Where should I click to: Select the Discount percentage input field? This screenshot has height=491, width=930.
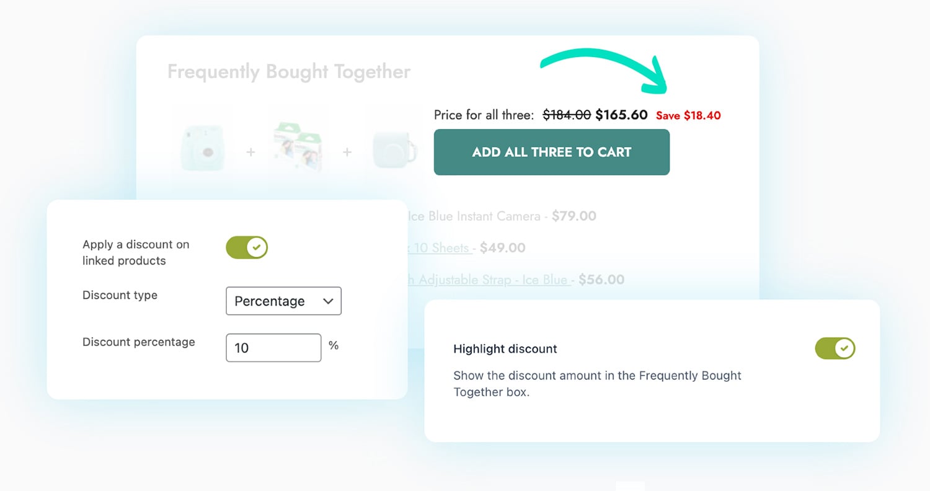[273, 347]
